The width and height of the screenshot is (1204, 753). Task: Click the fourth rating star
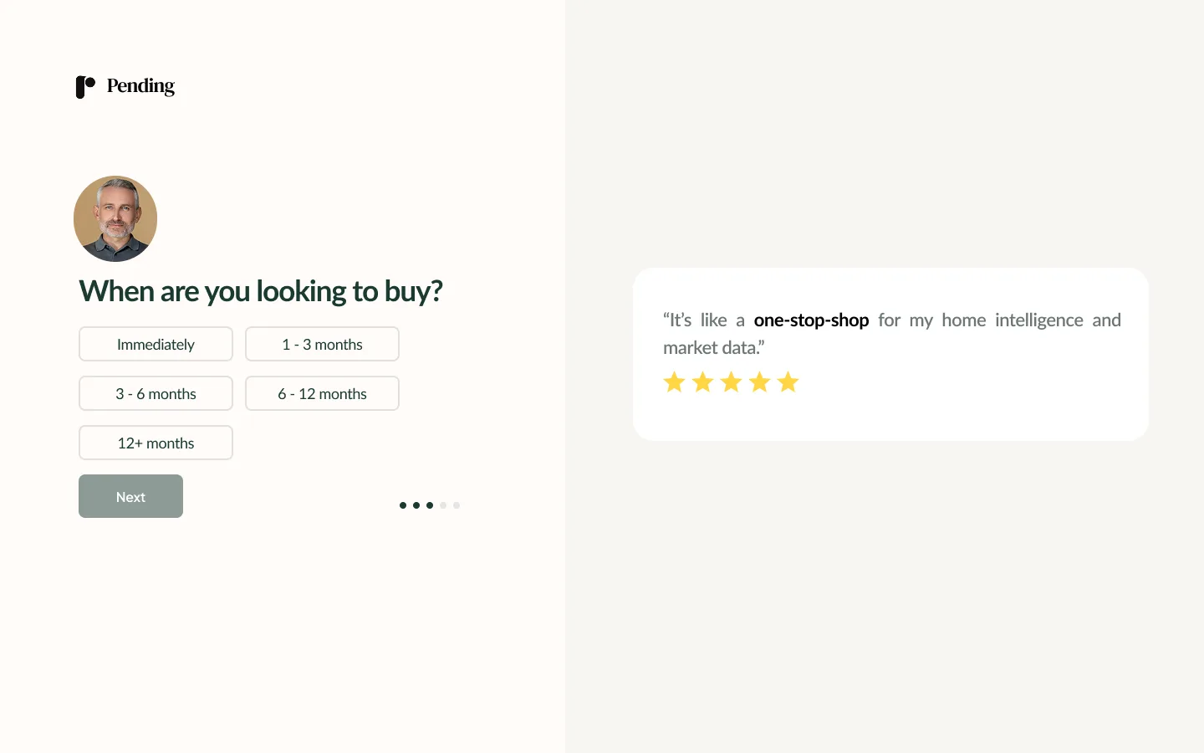759,382
